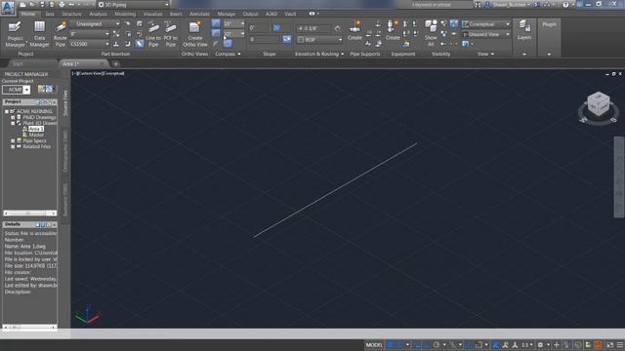
Task: Click the orange hardware acceleration icon in status bar
Action: point(598,344)
